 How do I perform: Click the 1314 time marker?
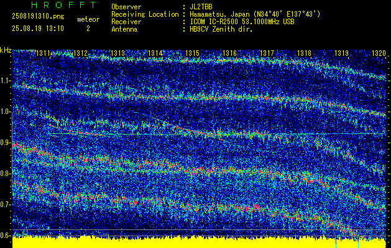click(155, 53)
